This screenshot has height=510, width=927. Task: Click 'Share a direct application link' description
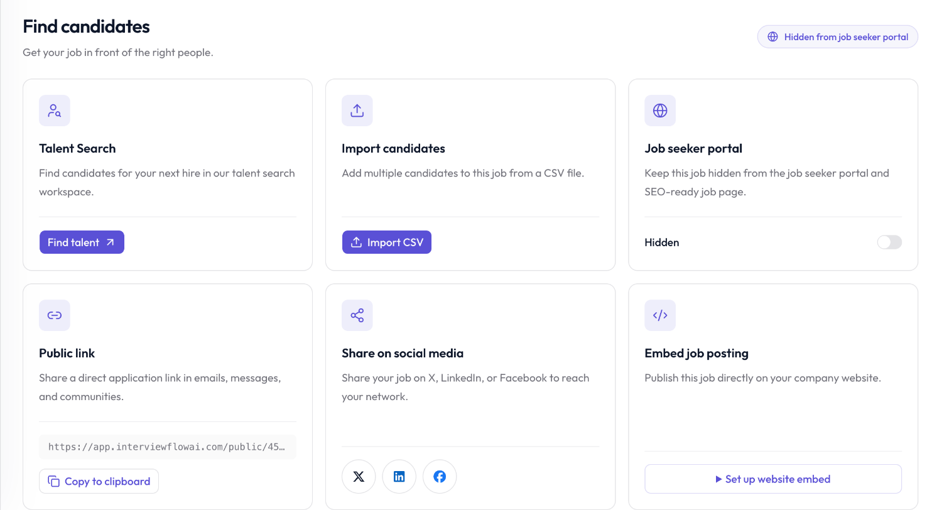[x=160, y=388]
